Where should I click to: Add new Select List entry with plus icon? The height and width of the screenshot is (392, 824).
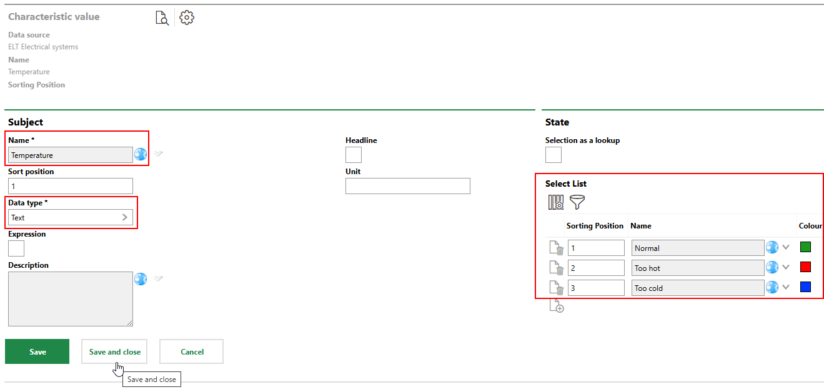(x=556, y=306)
